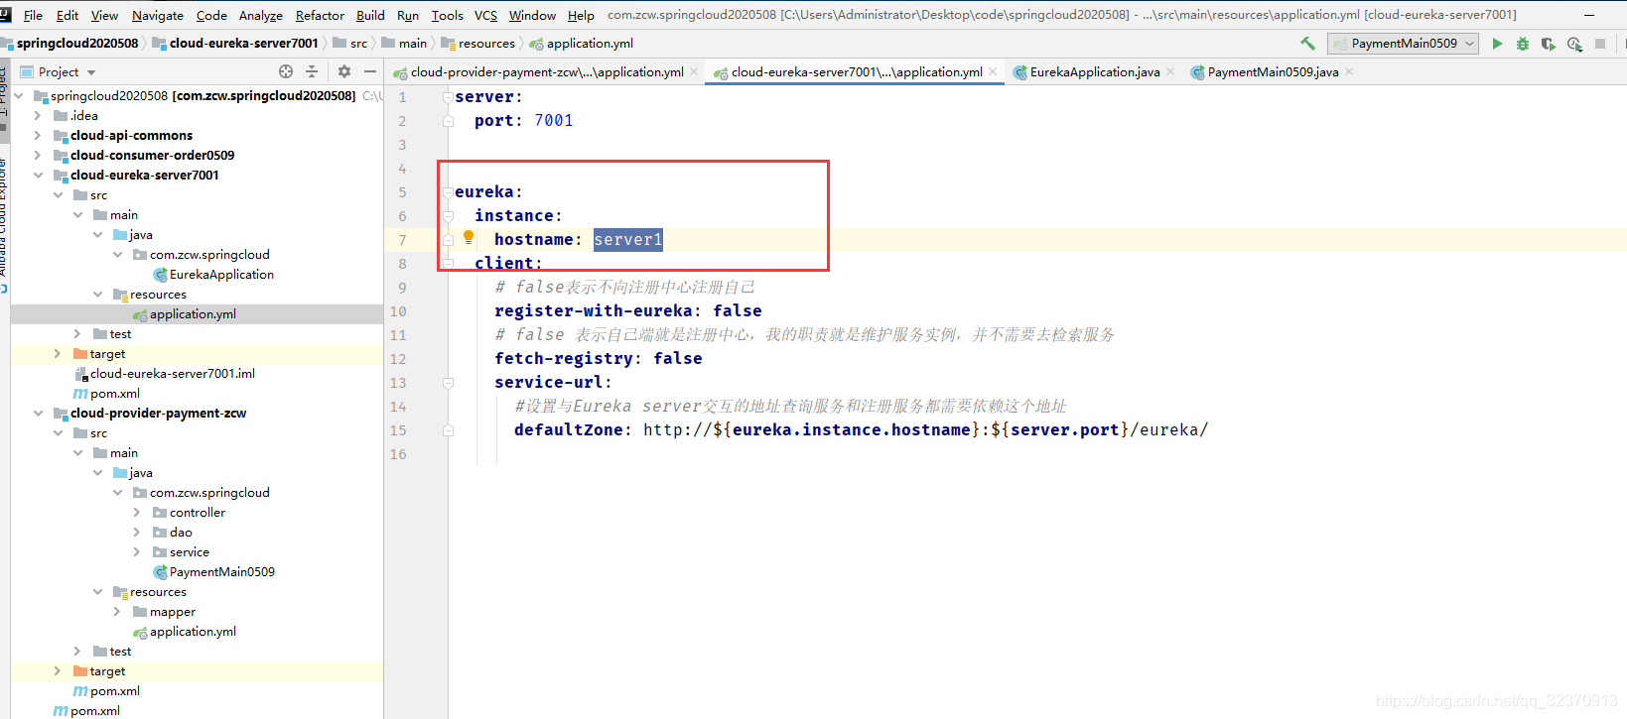Screen dimensions: 1627x719
Task: Start debugging with the bug icon
Action: (x=1523, y=44)
